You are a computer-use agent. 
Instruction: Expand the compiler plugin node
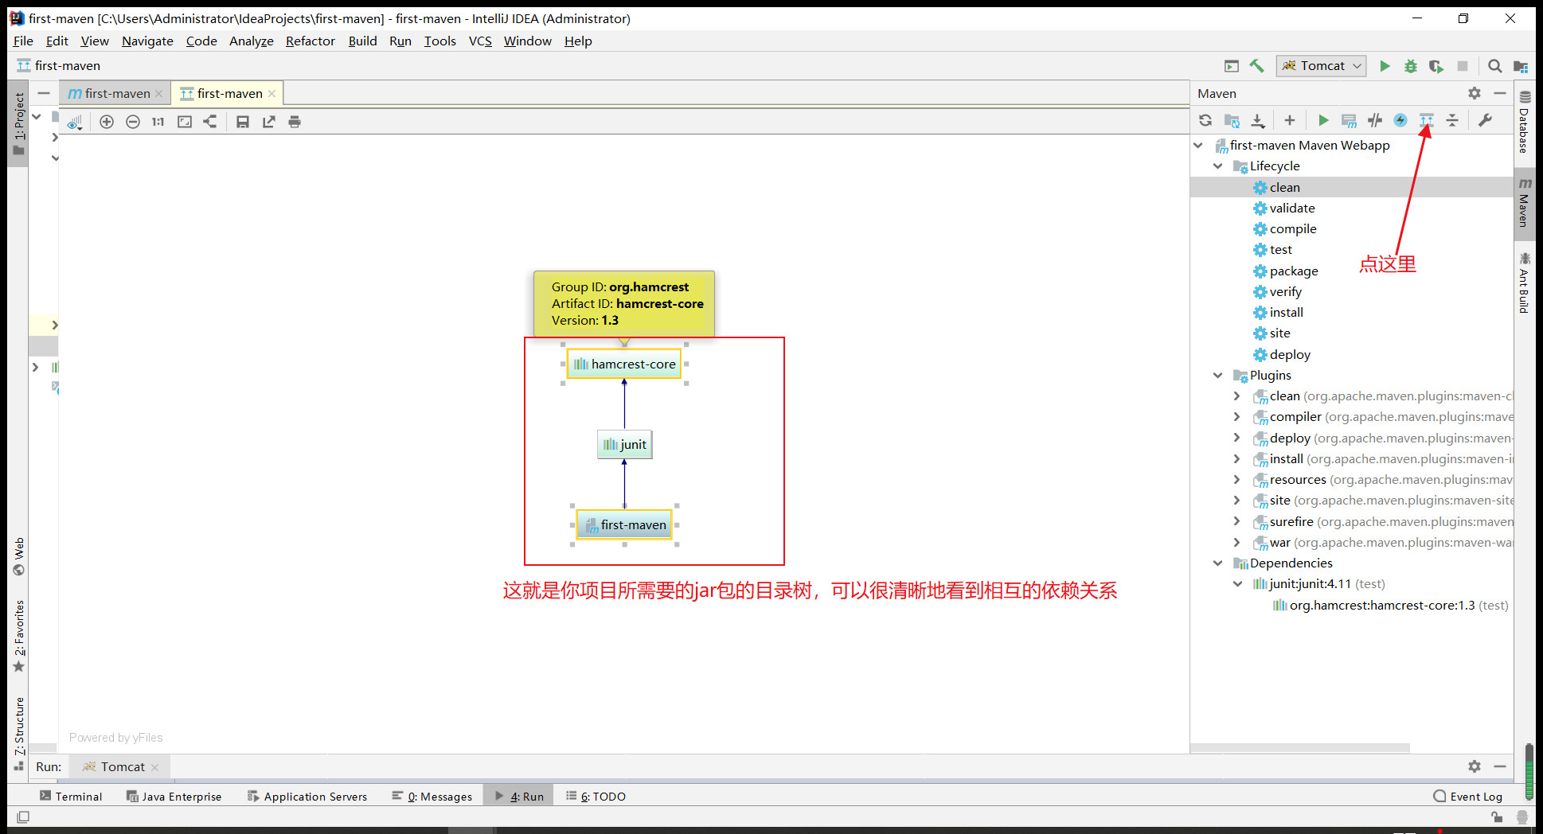1237,416
